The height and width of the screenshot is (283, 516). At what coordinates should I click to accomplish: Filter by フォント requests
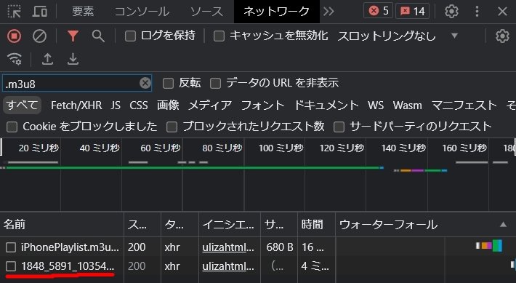click(x=262, y=105)
